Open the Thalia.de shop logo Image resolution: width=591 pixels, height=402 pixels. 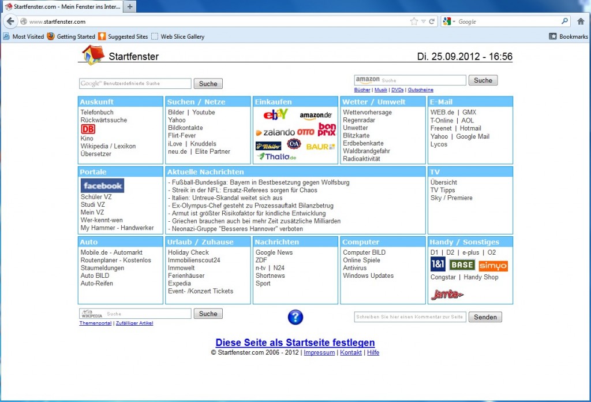277,157
